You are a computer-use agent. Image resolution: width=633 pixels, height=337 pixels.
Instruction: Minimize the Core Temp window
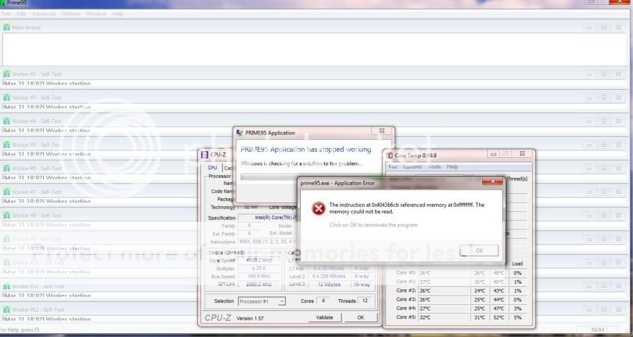[493, 154]
